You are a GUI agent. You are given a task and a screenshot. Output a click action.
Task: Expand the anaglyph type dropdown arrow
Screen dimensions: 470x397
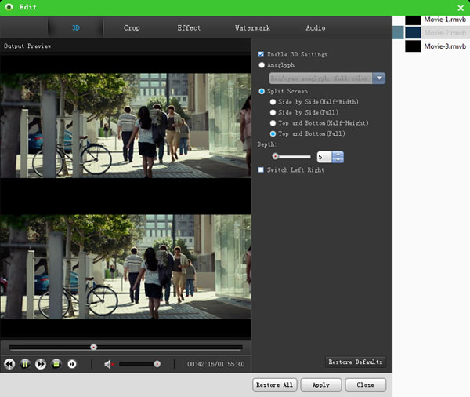379,78
